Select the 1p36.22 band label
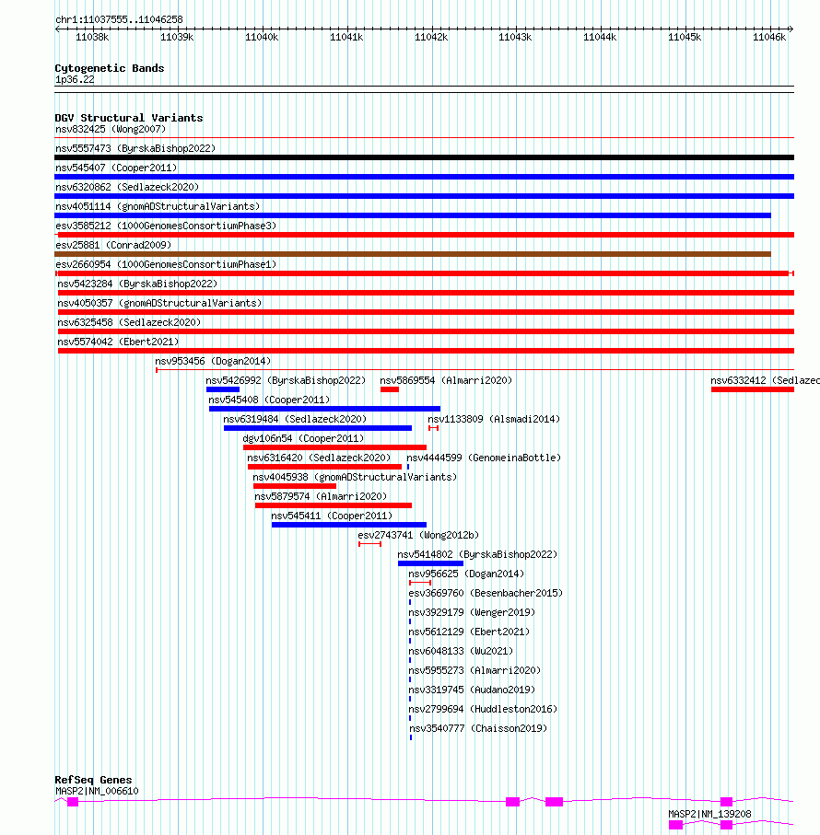Screen dimensions: 820x835 pyautogui.click(x=75, y=80)
